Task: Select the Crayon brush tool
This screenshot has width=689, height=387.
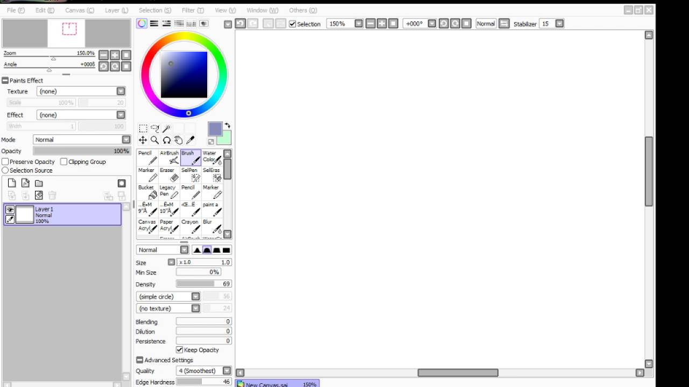Action: tap(191, 226)
